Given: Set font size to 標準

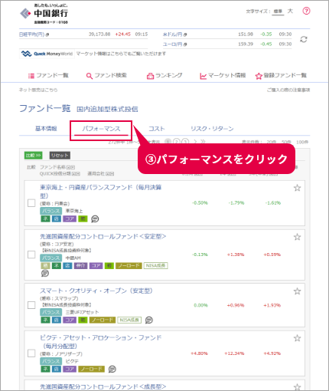Looking at the screenshot, I should pyautogui.click(x=278, y=11).
